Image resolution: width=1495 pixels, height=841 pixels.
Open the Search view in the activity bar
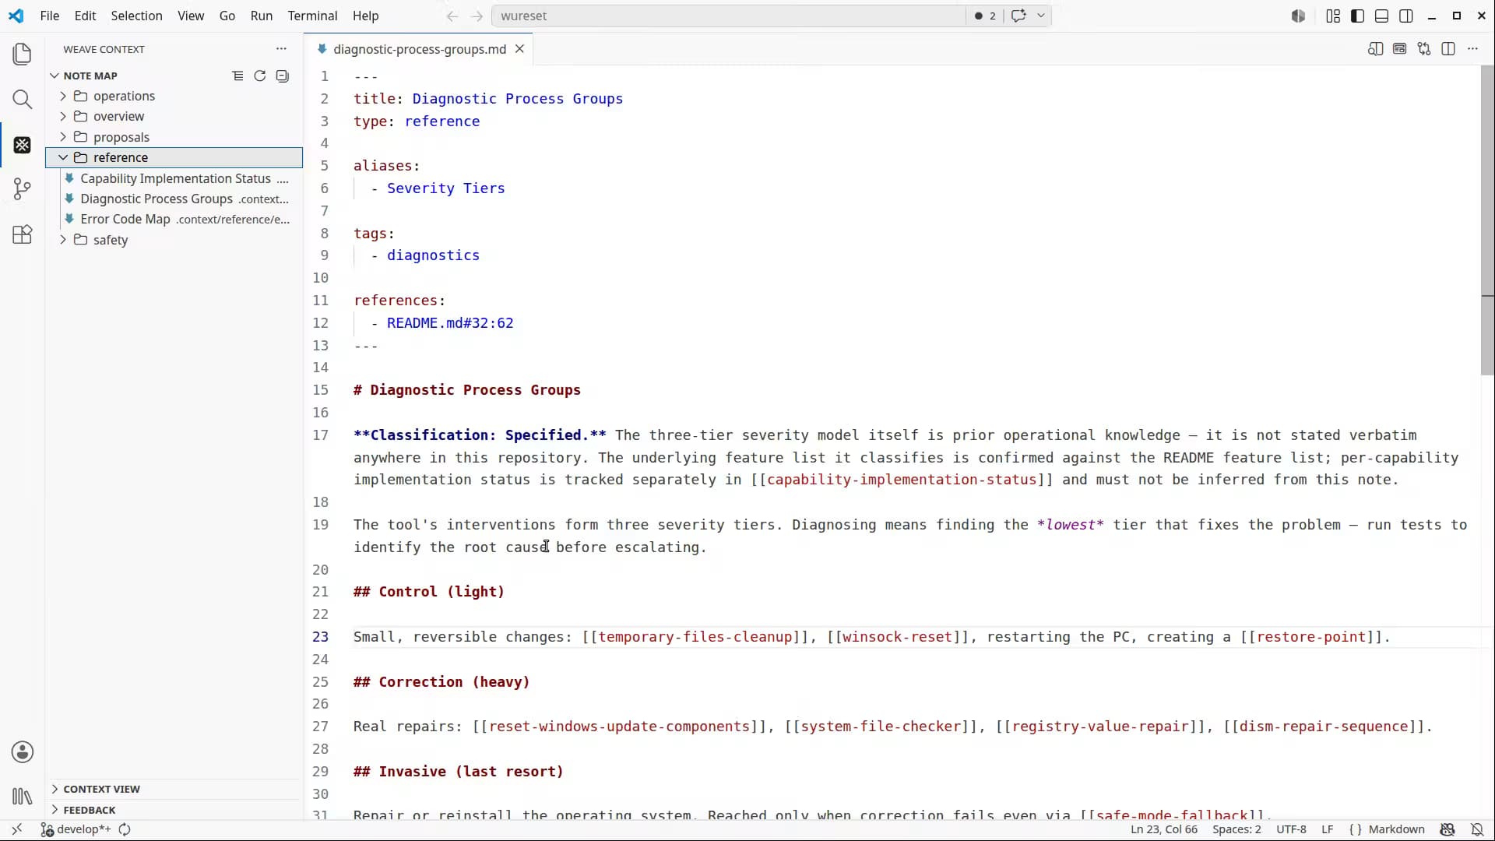23,100
